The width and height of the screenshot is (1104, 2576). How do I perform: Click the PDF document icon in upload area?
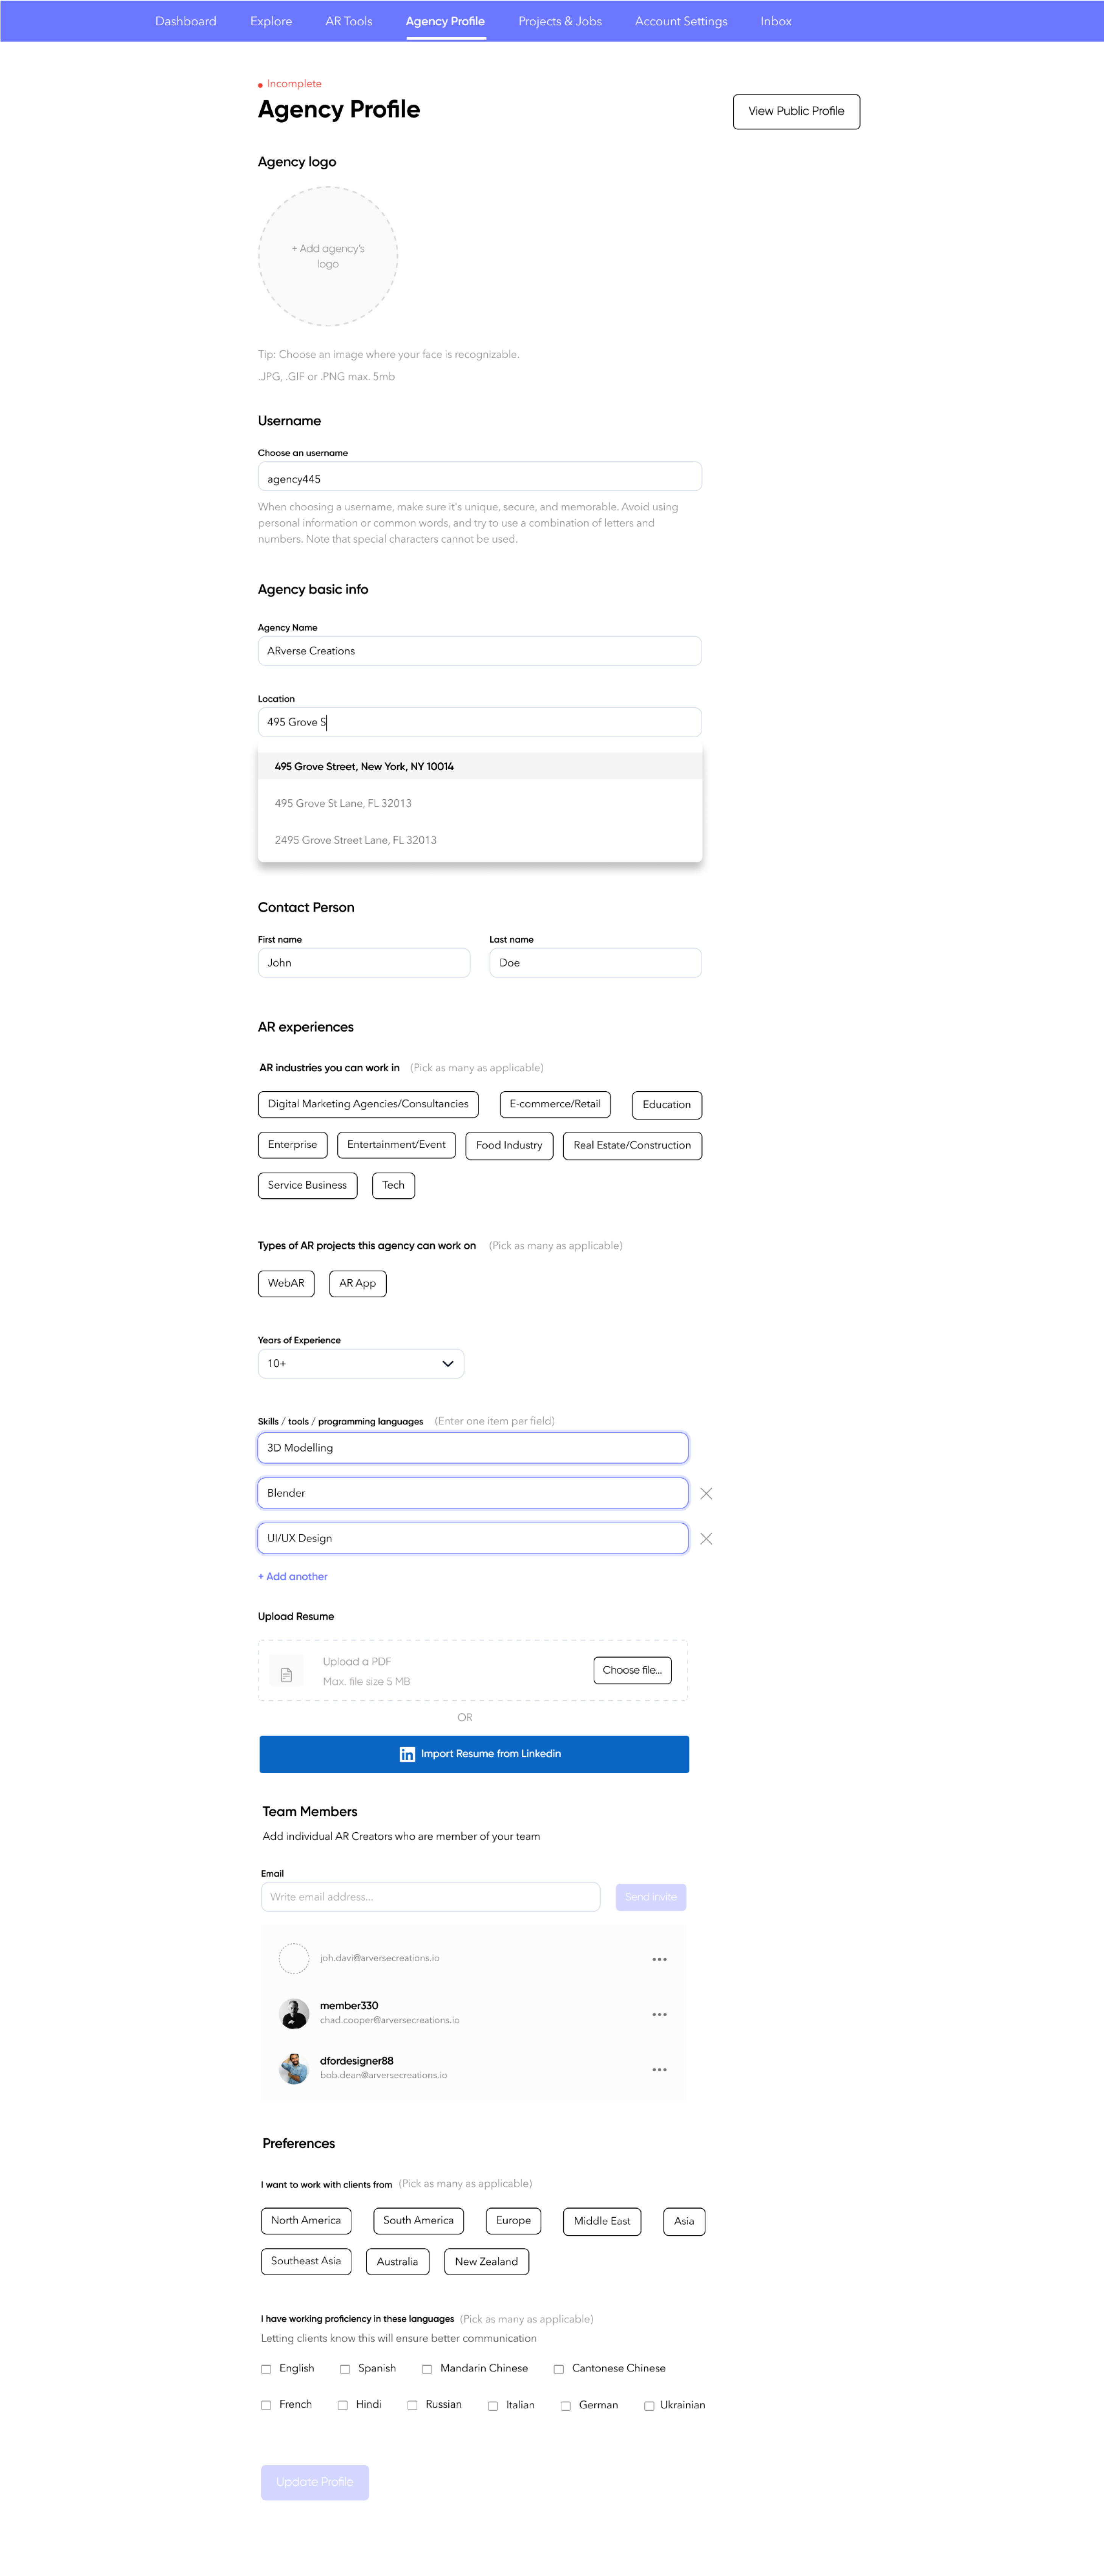[x=286, y=1673]
